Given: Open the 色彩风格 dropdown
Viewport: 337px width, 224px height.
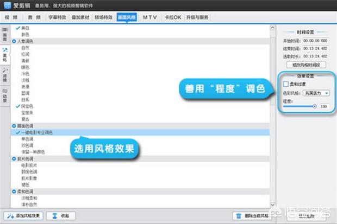Looking at the screenshot, I should (x=326, y=93).
